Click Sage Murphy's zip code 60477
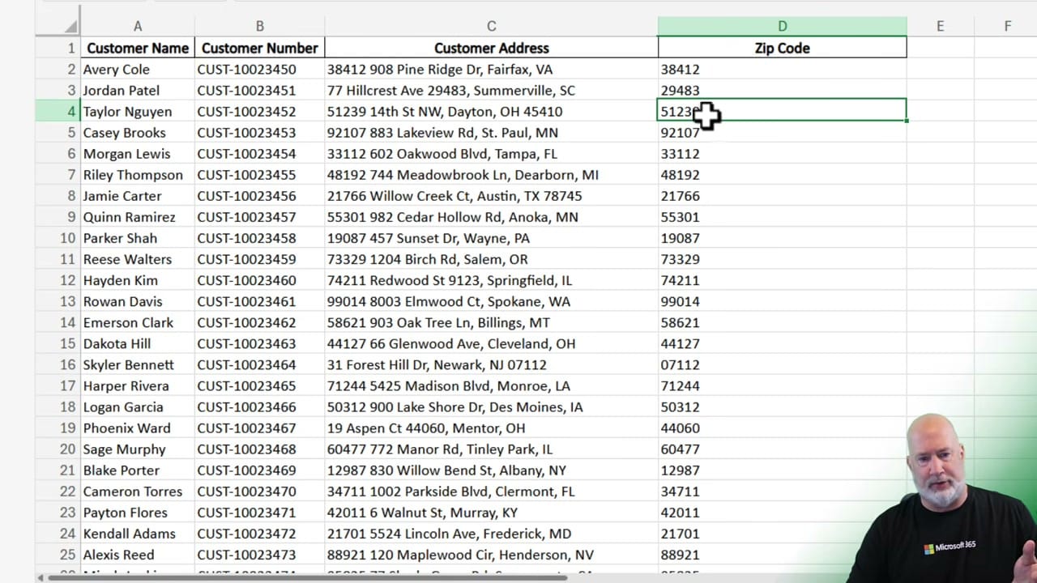Viewport: 1037px width, 583px height. [781, 449]
